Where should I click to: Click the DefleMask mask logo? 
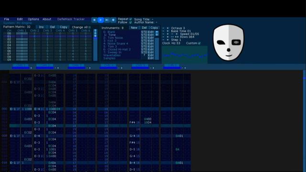click(x=229, y=43)
